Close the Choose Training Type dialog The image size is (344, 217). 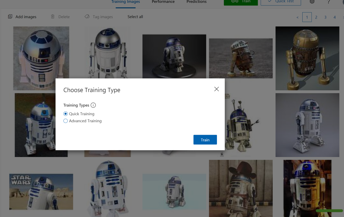click(216, 89)
